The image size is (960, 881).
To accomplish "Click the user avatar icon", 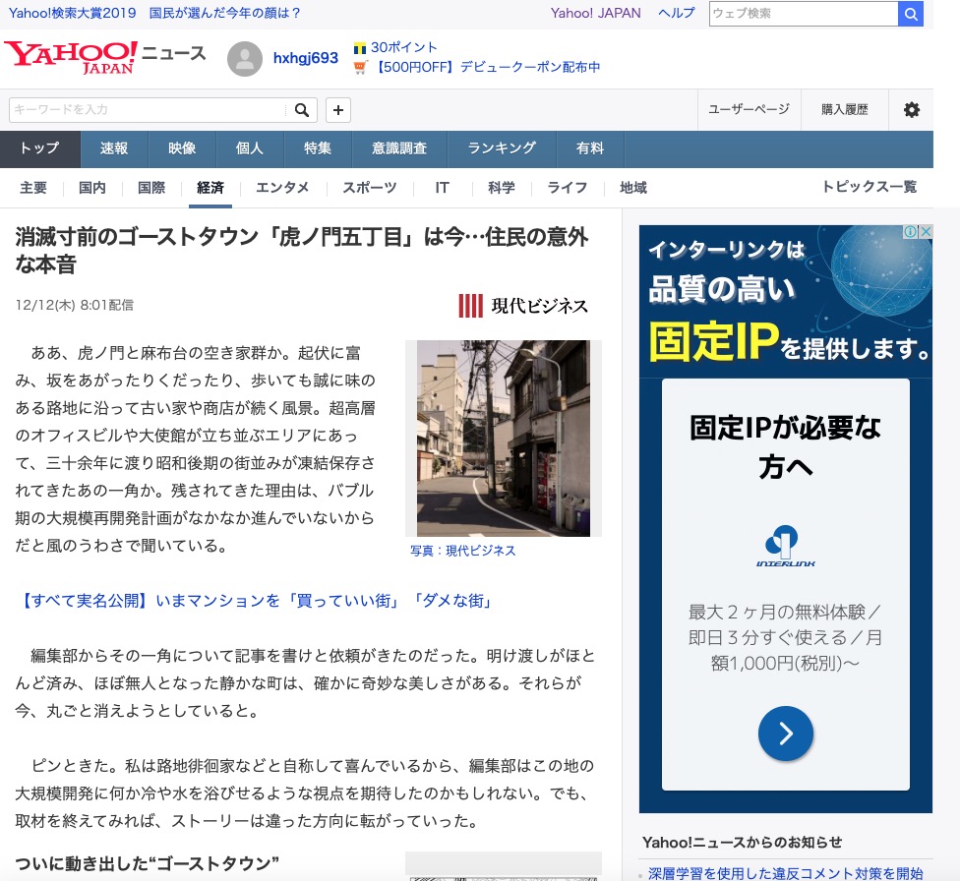I will click(x=245, y=59).
